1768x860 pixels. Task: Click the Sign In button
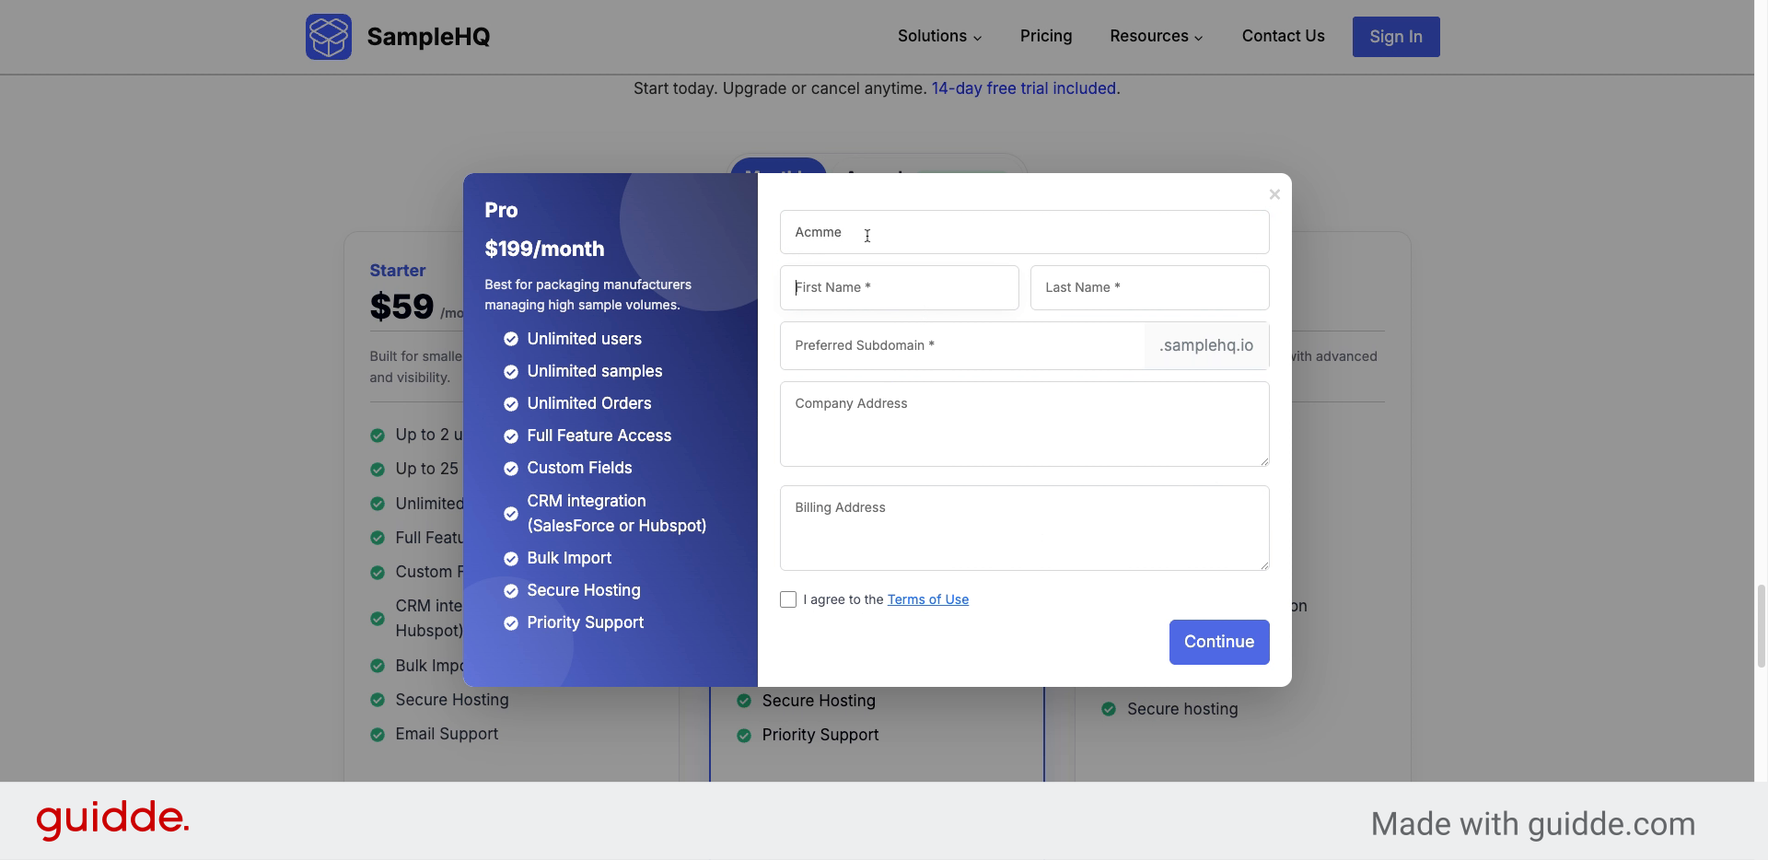1395,37
